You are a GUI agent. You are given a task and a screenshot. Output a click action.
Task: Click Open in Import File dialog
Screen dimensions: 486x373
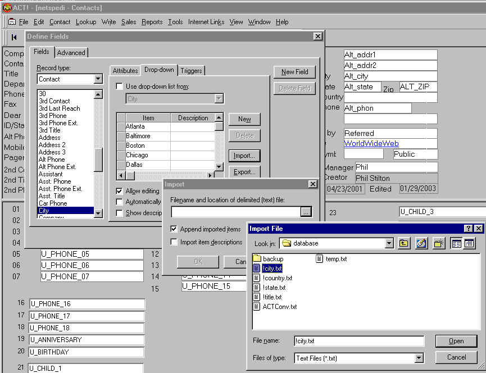(456, 341)
